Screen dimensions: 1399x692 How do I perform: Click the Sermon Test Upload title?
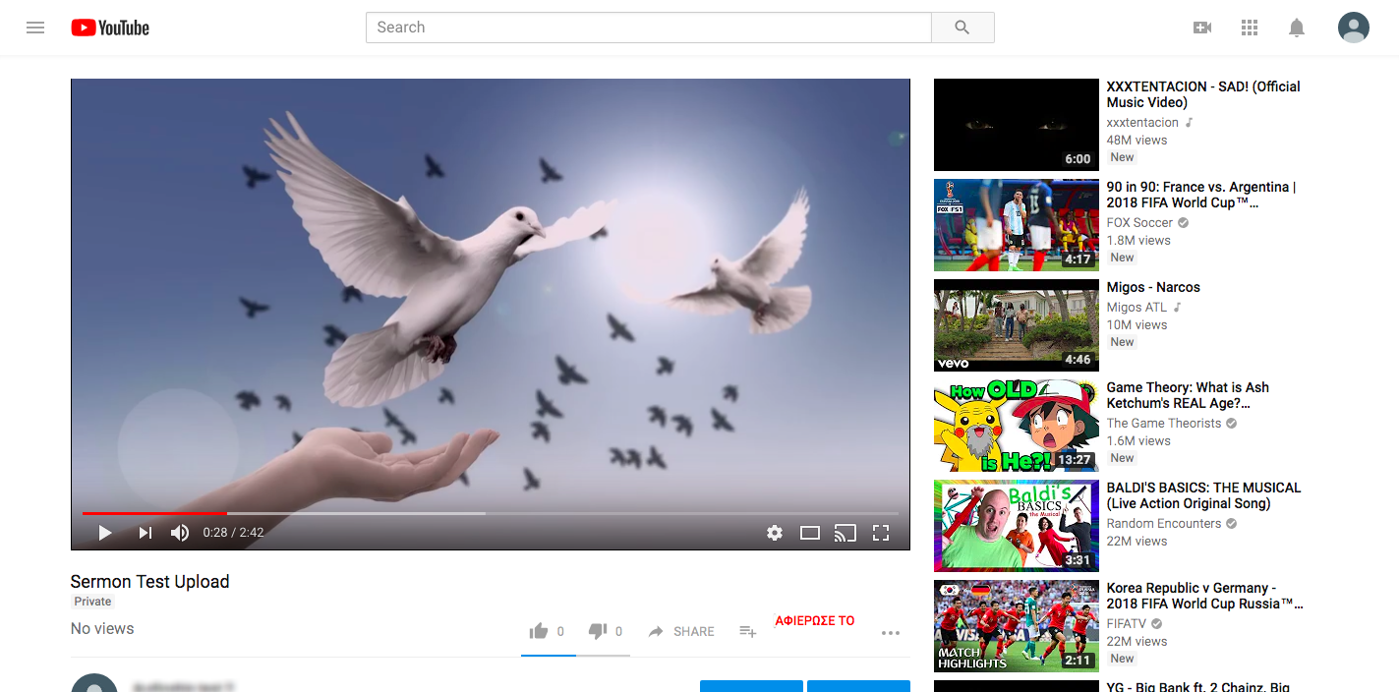click(150, 582)
